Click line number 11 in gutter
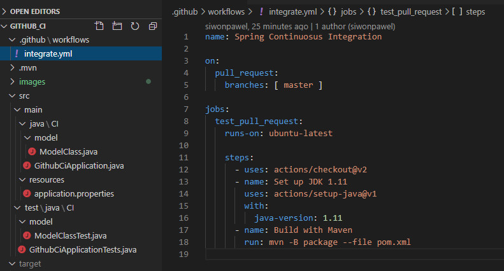Image resolution: width=504 pixels, height=271 pixels. (x=184, y=157)
